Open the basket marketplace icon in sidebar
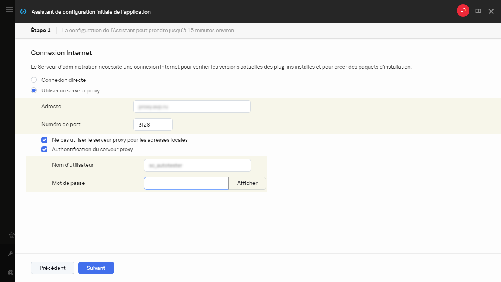Image resolution: width=501 pixels, height=282 pixels. point(12,235)
